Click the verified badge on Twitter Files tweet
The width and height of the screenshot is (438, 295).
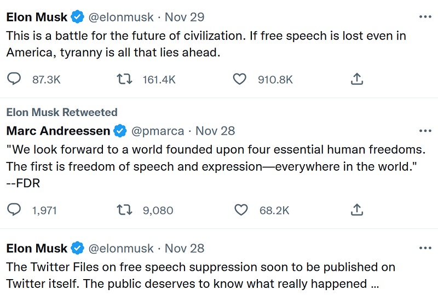pos(78,248)
